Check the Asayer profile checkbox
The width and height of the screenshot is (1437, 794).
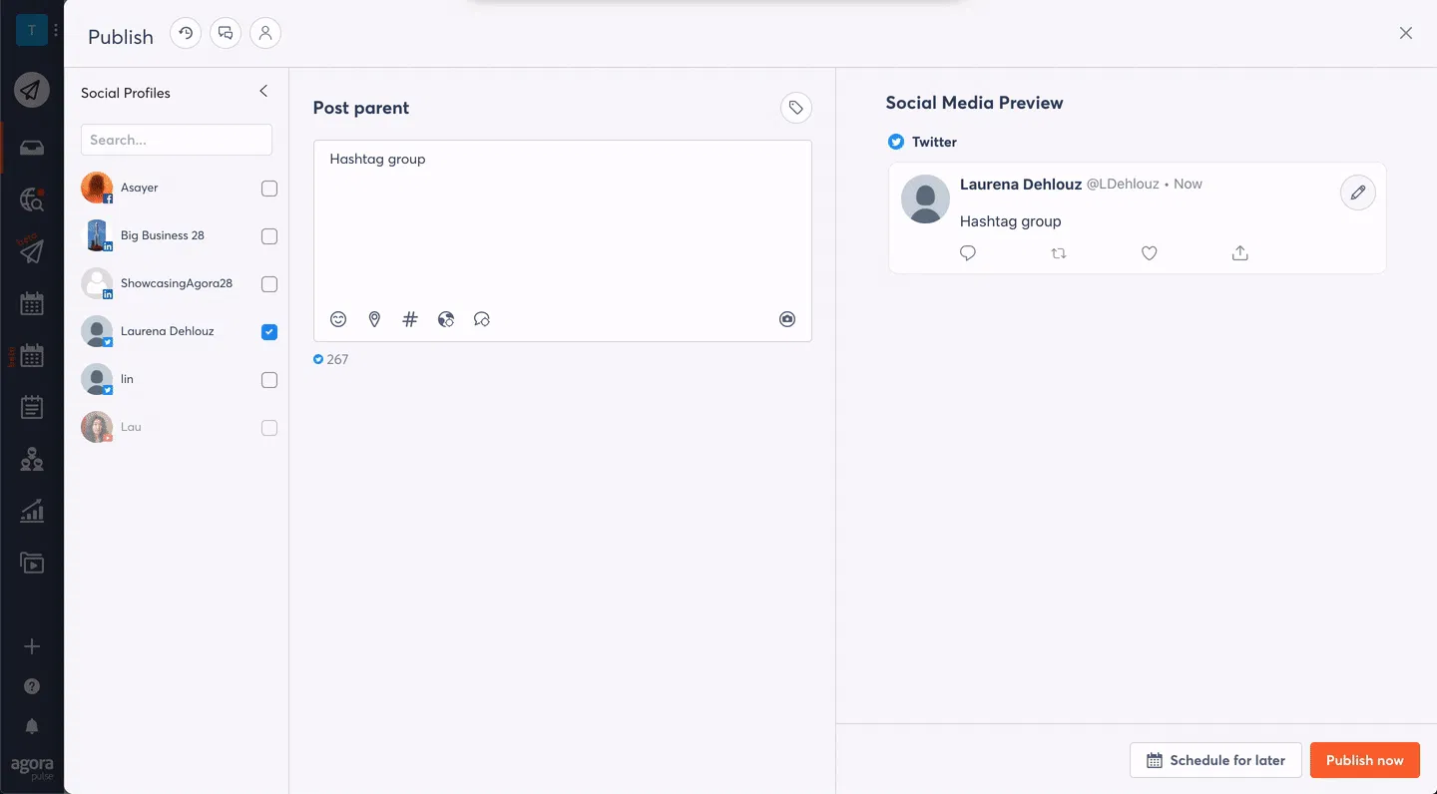point(269,189)
